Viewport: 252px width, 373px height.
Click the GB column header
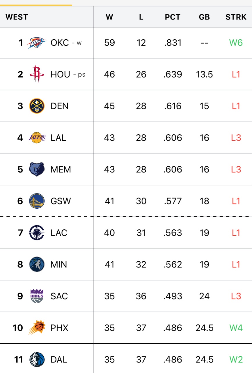204,17
